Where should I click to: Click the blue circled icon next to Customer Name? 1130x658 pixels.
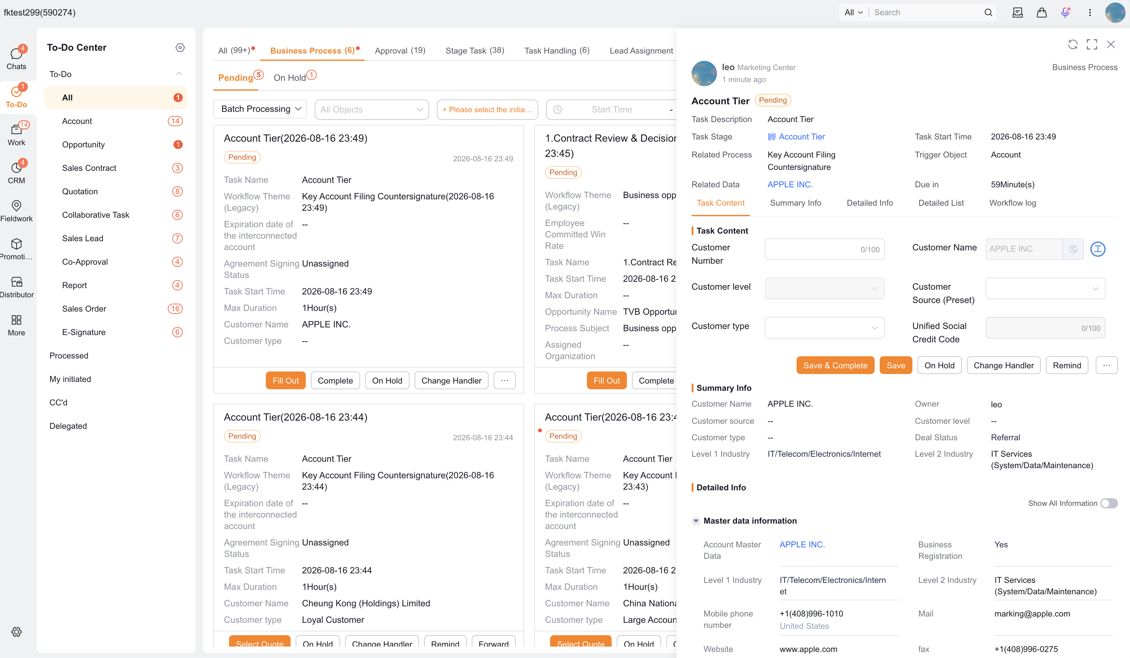1098,249
